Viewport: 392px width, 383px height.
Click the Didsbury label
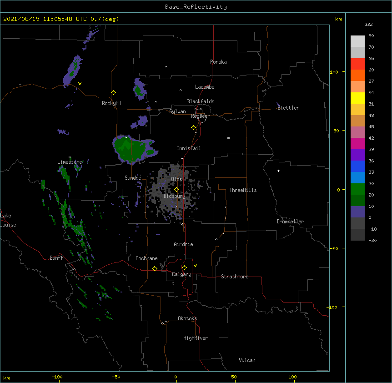[x=175, y=196]
